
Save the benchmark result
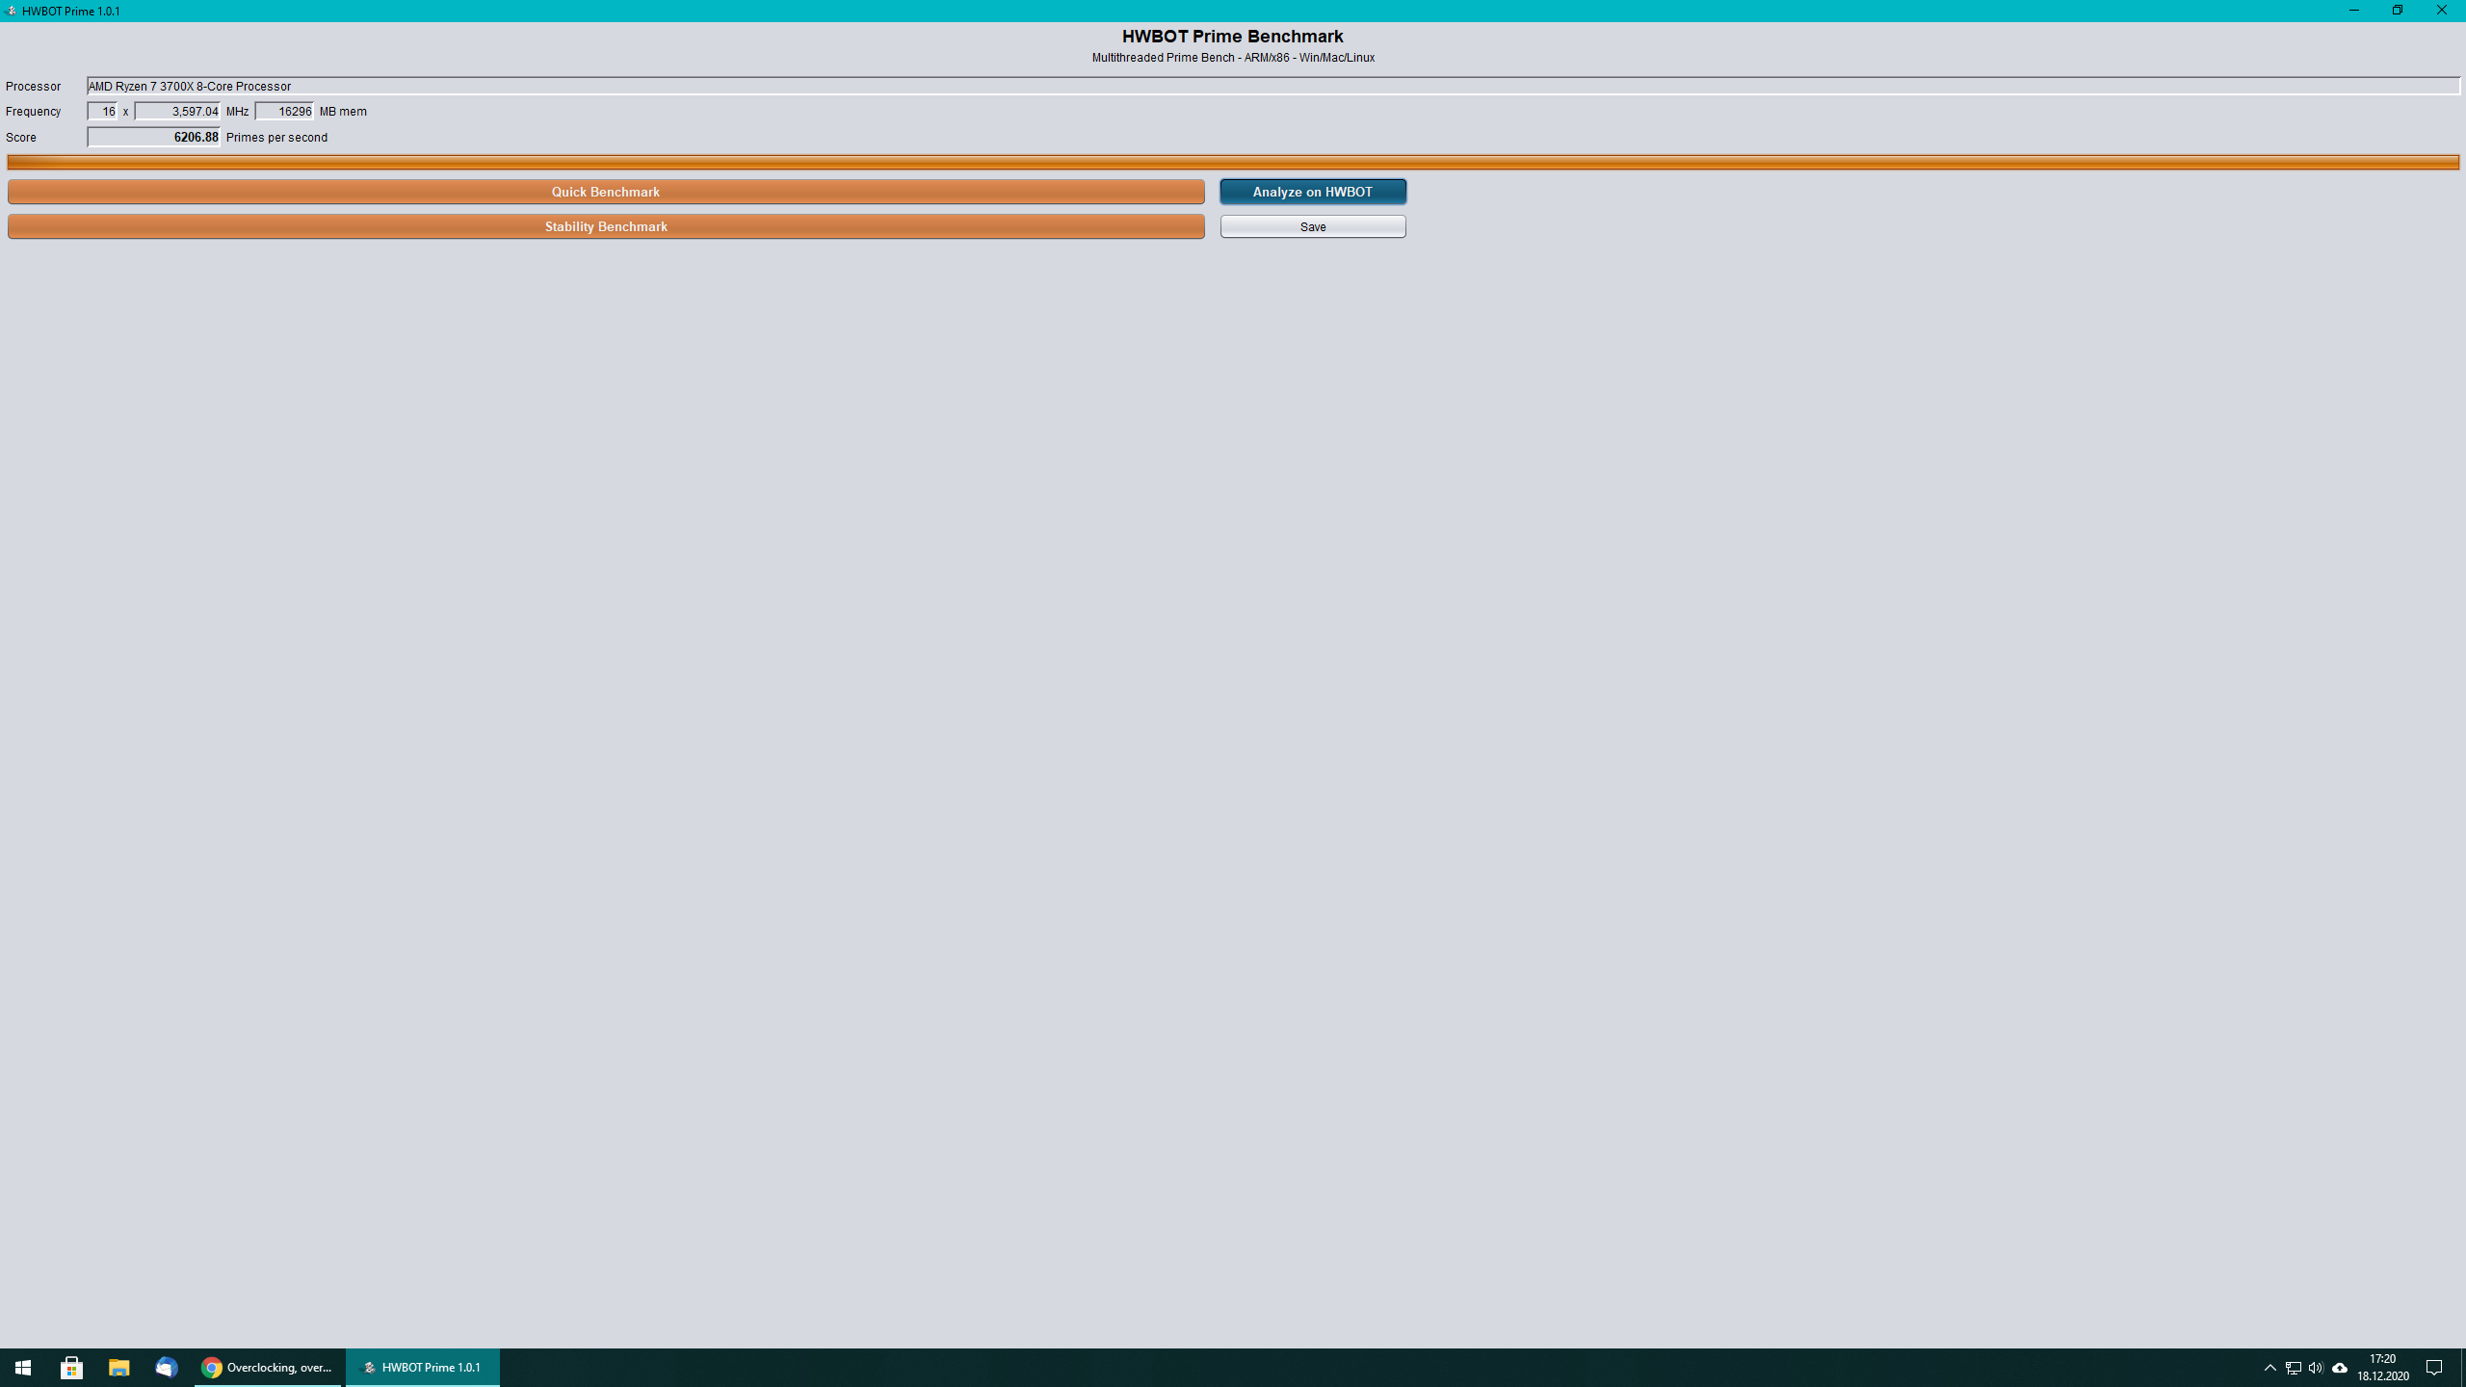1313,226
